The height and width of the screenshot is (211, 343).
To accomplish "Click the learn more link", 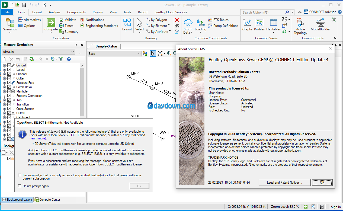I will click(x=38, y=138).
